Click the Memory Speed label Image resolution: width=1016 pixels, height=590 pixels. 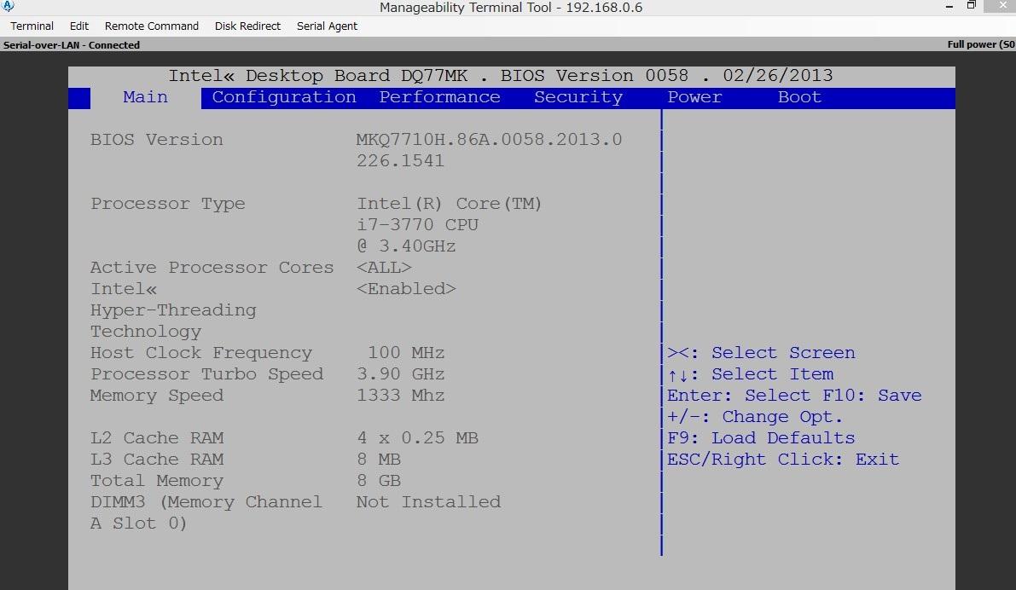[x=156, y=396]
